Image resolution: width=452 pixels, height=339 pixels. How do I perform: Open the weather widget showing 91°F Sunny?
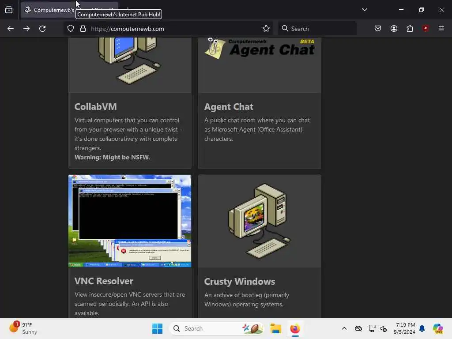pyautogui.click(x=24, y=328)
